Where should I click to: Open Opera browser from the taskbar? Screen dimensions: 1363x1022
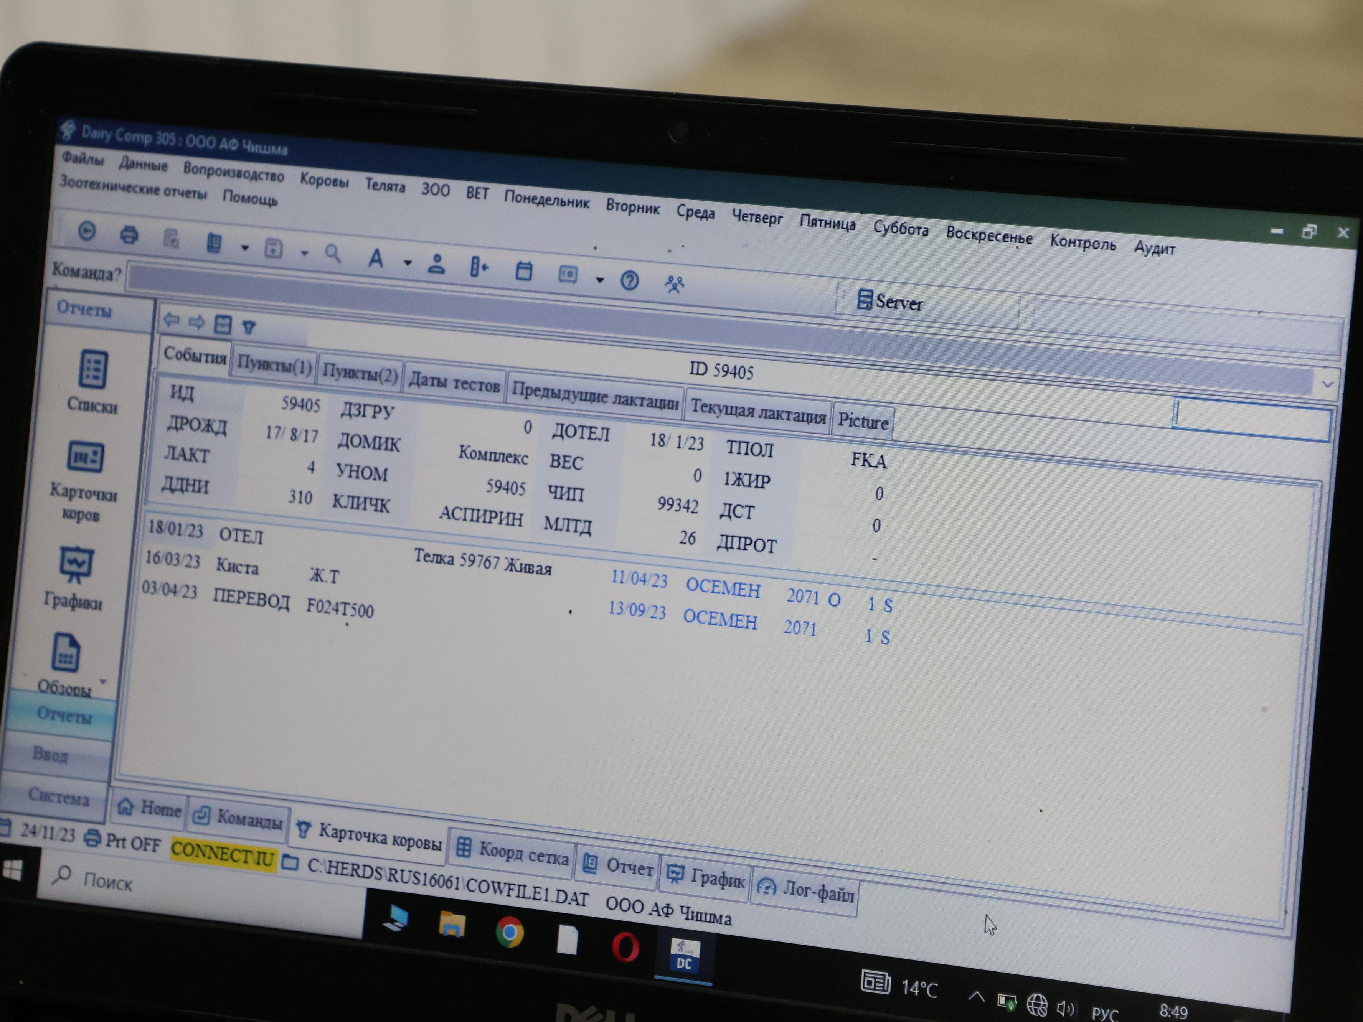[x=625, y=946]
